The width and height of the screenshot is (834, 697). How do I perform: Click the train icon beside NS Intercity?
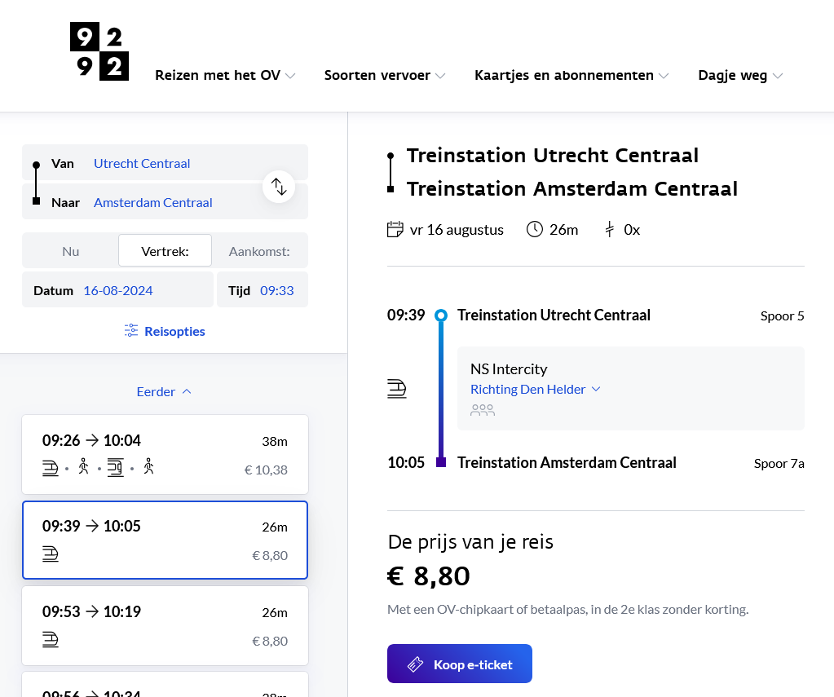(397, 389)
